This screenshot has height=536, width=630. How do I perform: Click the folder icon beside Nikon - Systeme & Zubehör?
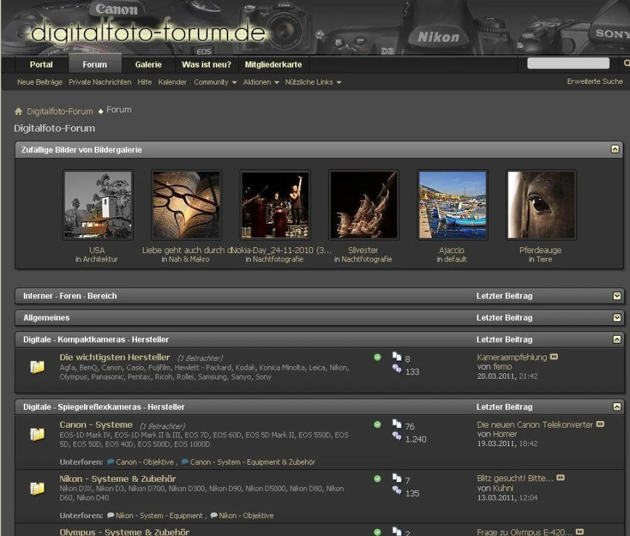(38, 488)
